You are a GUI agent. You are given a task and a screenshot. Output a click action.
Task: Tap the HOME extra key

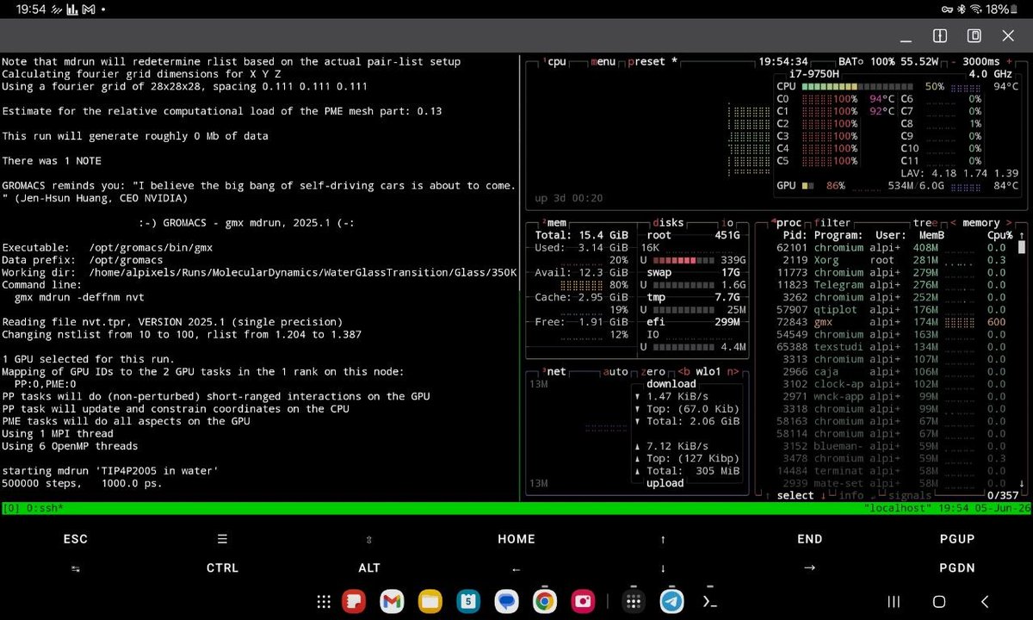click(x=516, y=539)
